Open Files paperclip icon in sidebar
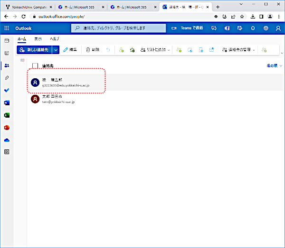 click(x=7, y=78)
